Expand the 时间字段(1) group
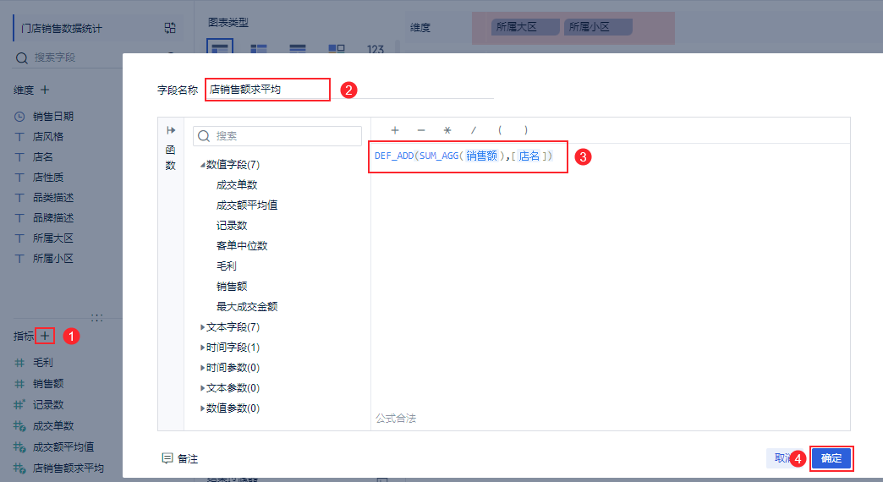Viewport: 883px width, 482px height. pyautogui.click(x=202, y=348)
